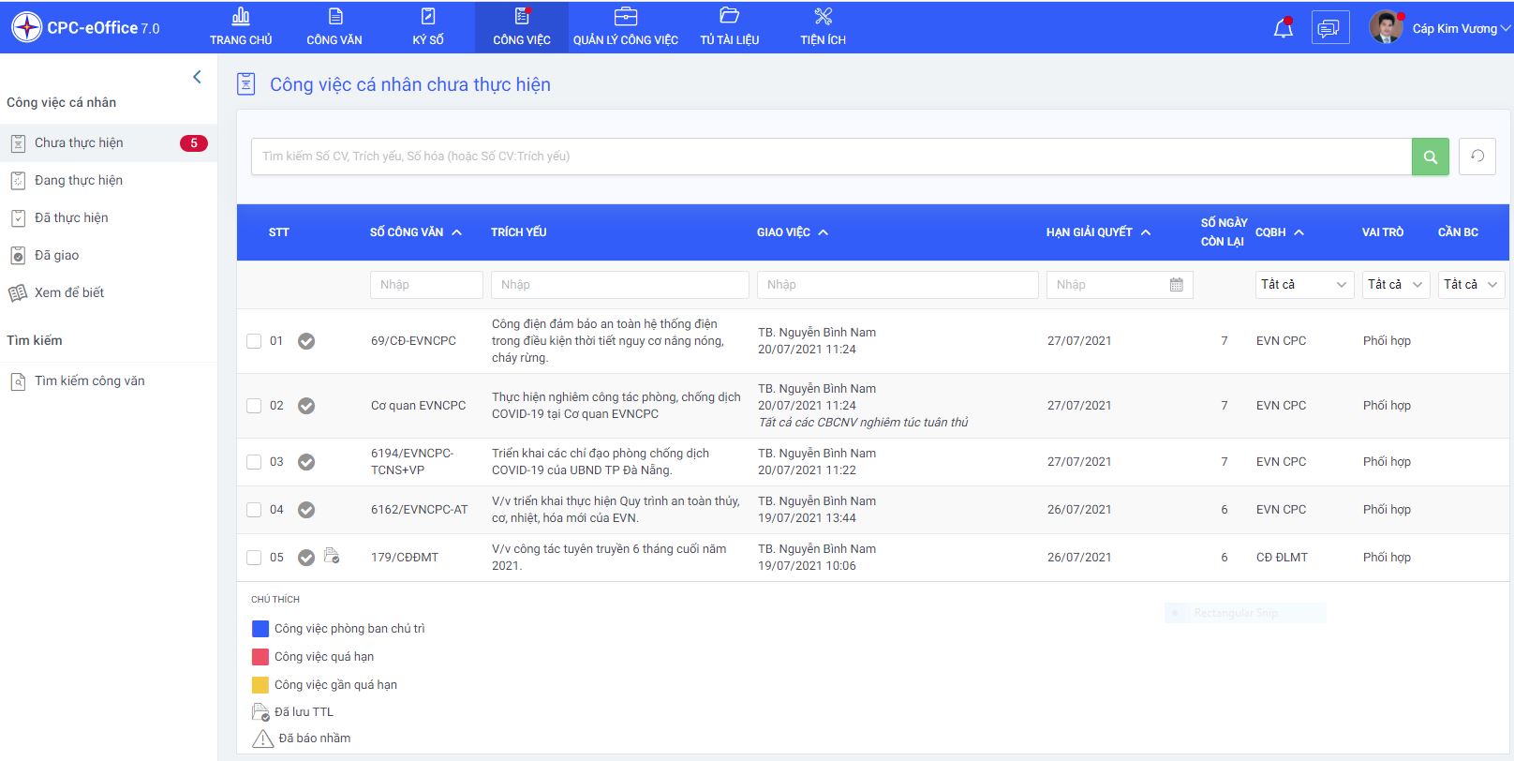Click the CPC-eOffice logo icon
Screen dimensions: 1514x761
pyautogui.click(x=26, y=27)
